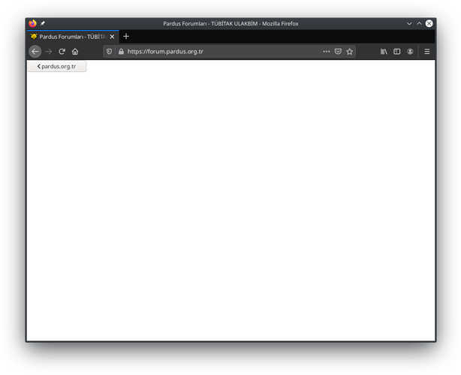Open the Library history and bookmarks
461x375 pixels.
coord(384,52)
